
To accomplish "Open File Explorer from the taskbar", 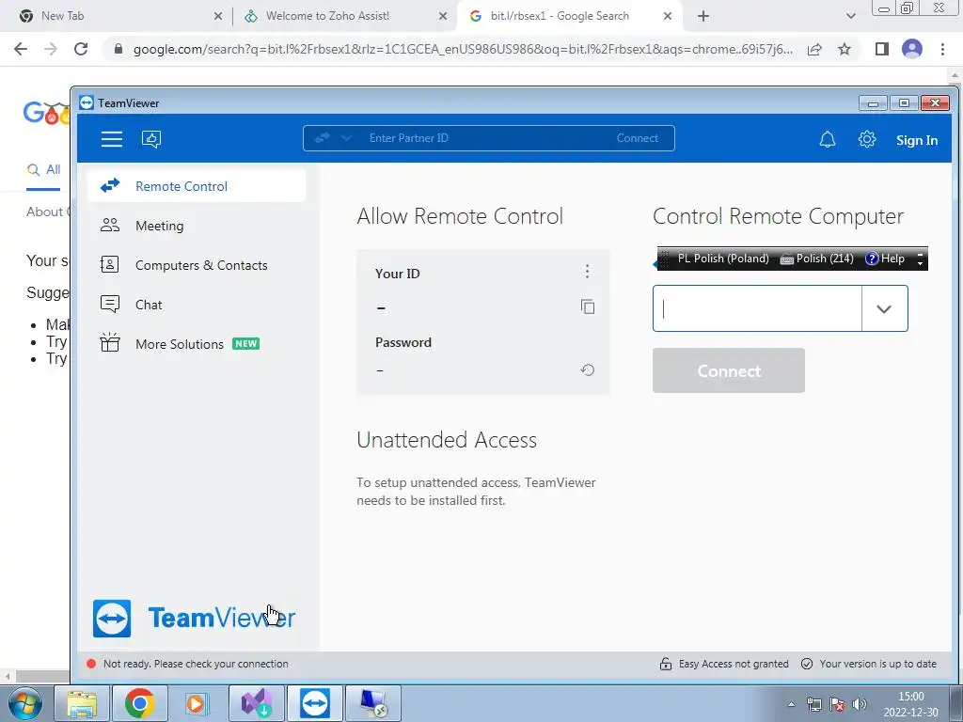I will [x=82, y=703].
